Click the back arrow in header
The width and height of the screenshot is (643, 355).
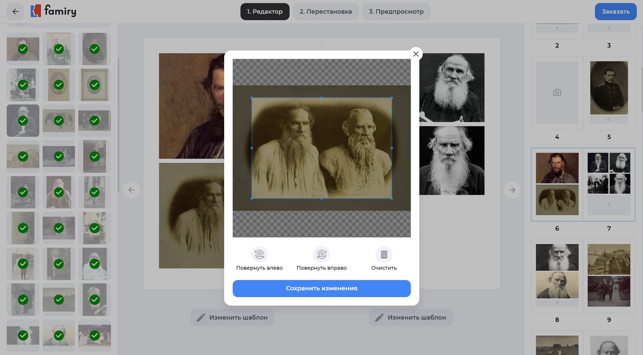coord(15,12)
